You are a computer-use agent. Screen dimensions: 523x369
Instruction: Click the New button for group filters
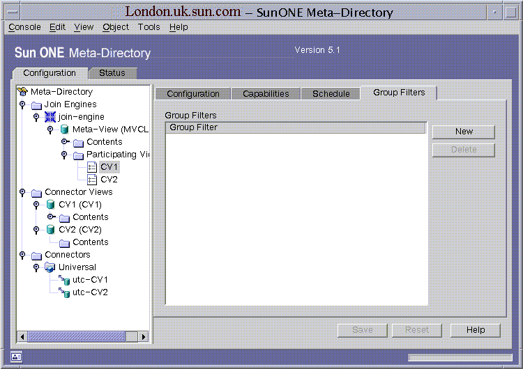(x=464, y=132)
